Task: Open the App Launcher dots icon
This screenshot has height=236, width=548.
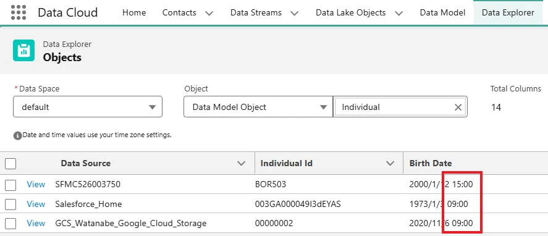Action: (19, 12)
